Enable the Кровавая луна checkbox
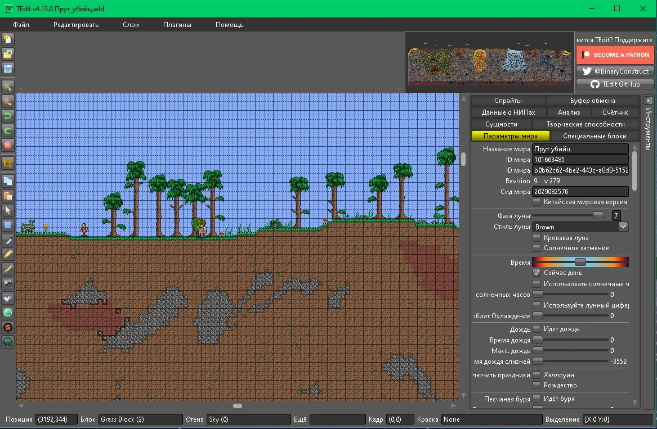This screenshot has height=429, width=657. tap(537, 238)
